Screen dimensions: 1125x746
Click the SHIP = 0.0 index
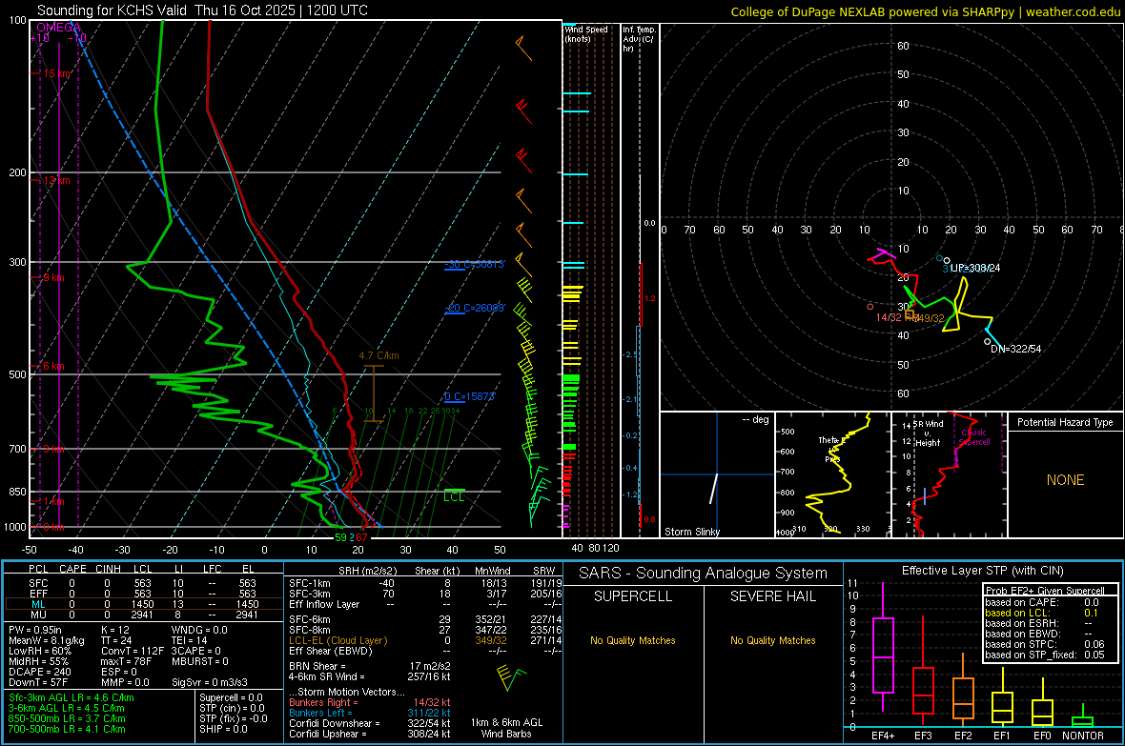[x=223, y=729]
